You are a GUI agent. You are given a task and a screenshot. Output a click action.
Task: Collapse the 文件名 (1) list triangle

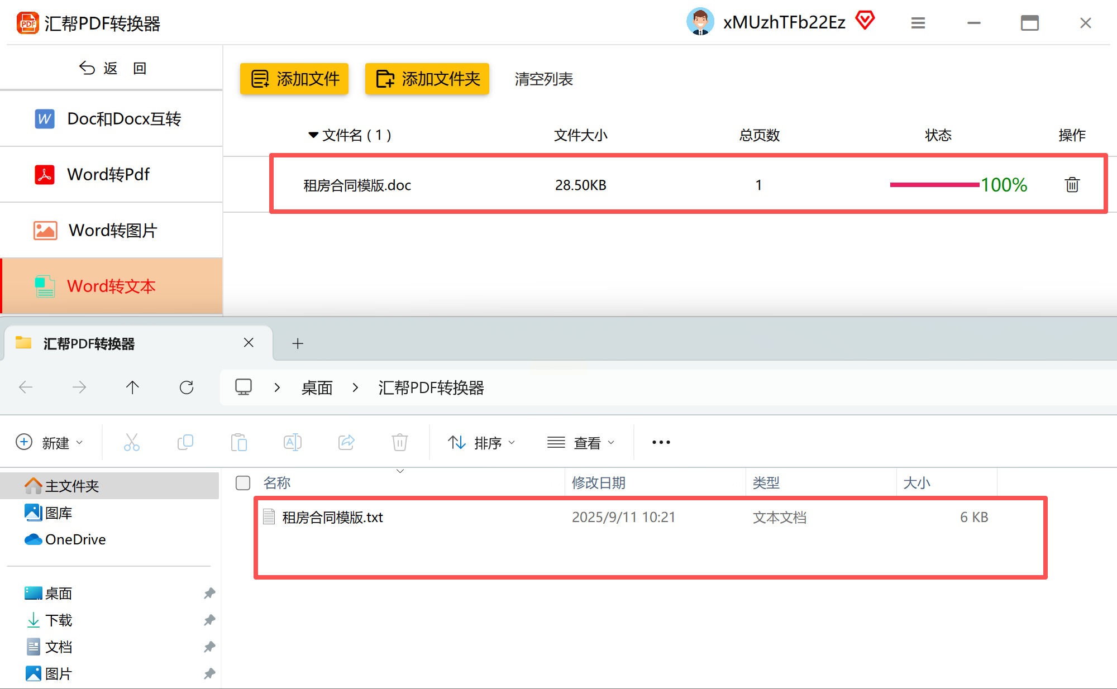coord(313,135)
